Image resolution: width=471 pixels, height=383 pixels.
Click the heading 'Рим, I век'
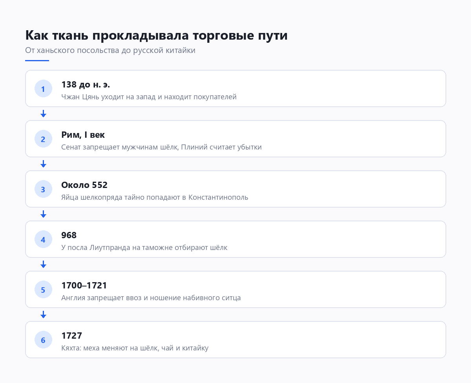point(83,135)
